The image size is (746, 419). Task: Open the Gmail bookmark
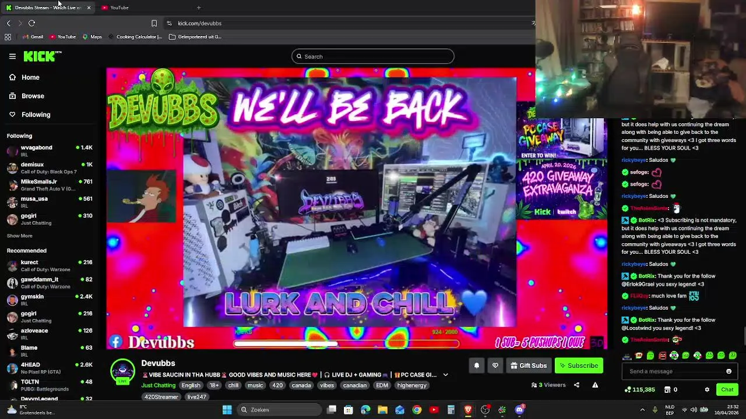pos(32,37)
